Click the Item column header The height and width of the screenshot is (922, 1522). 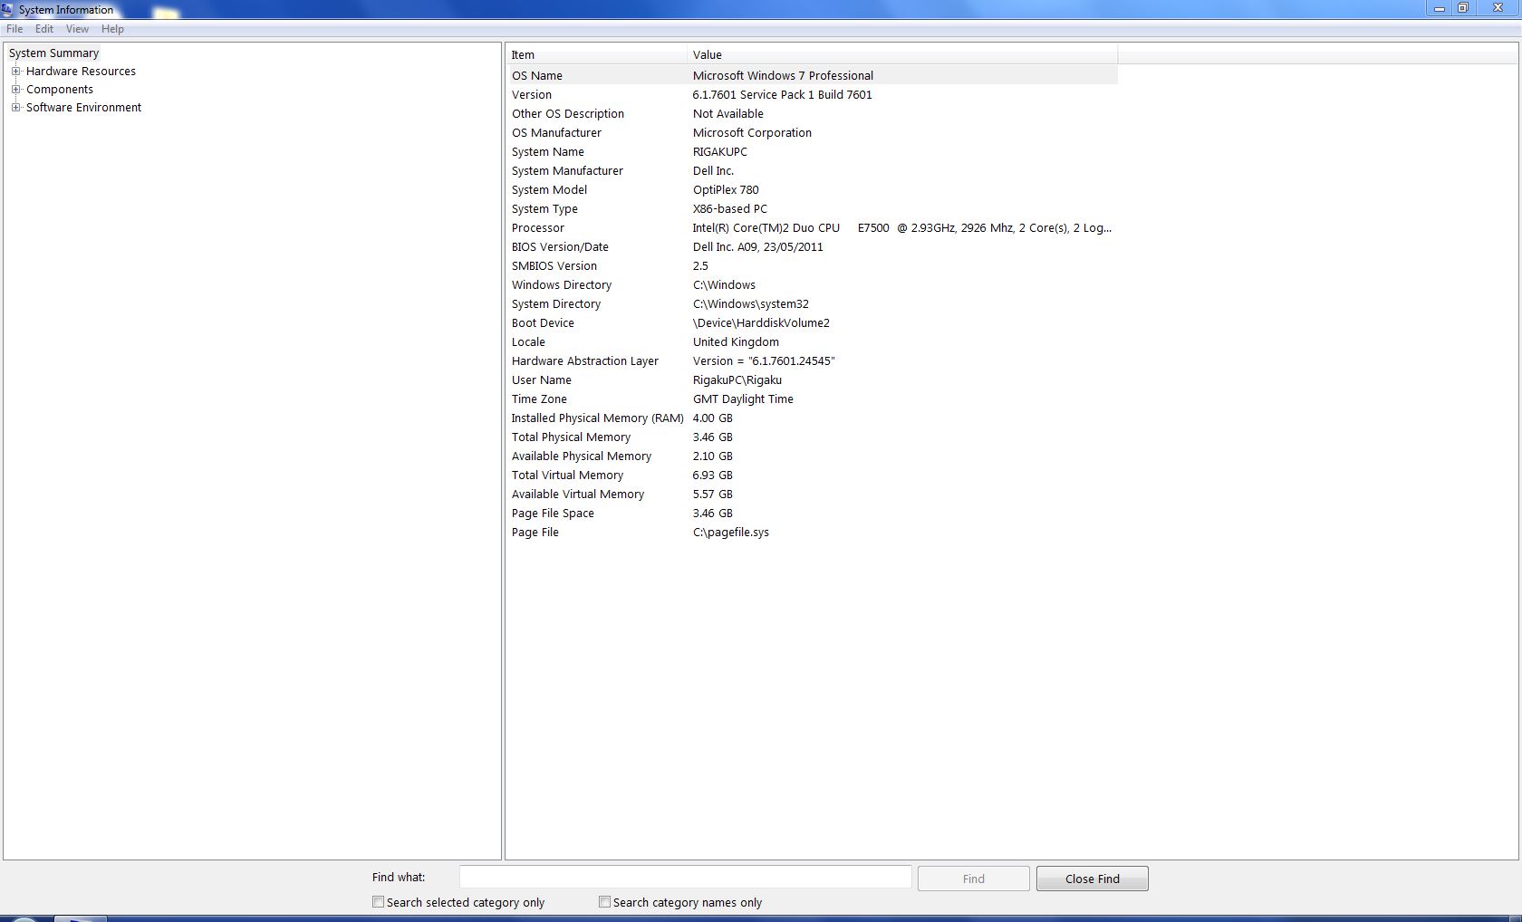point(595,55)
